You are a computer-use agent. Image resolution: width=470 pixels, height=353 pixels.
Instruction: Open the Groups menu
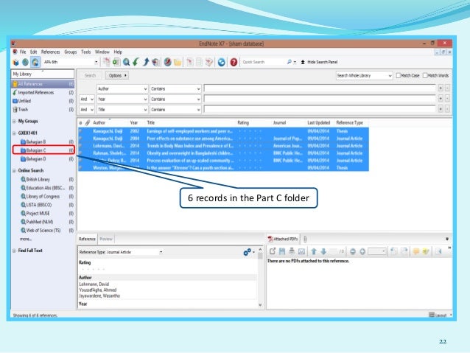[71, 52]
